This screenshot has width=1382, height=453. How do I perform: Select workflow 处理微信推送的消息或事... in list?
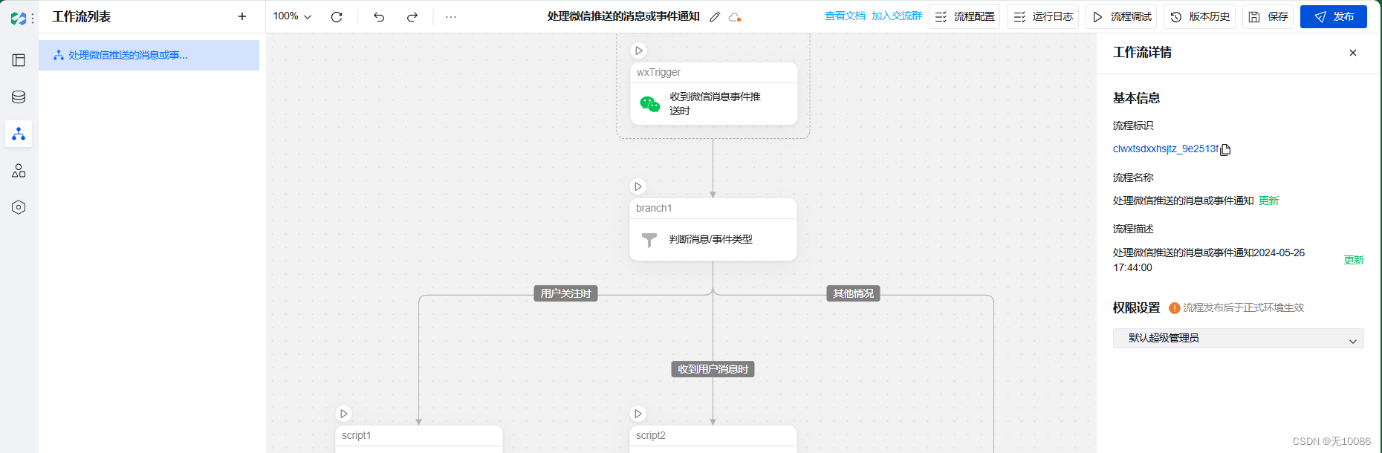[149, 55]
